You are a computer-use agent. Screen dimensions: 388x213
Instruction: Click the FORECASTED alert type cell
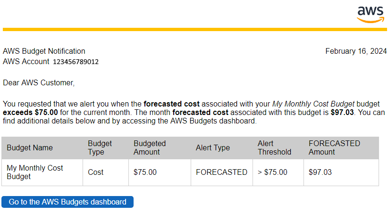(222, 172)
